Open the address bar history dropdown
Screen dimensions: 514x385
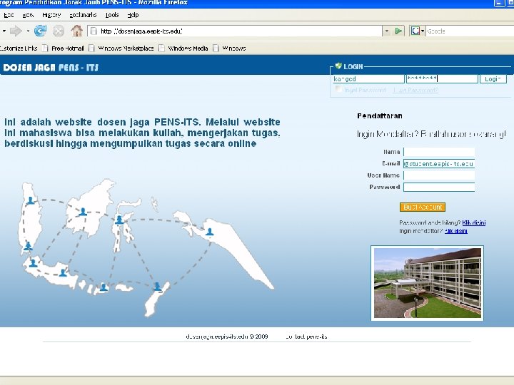point(387,31)
